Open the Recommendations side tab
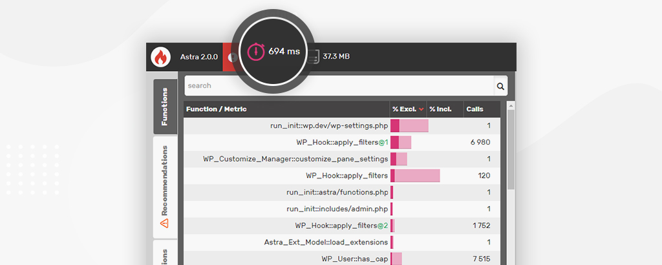Viewport: 662px width, 265px height. click(165, 187)
